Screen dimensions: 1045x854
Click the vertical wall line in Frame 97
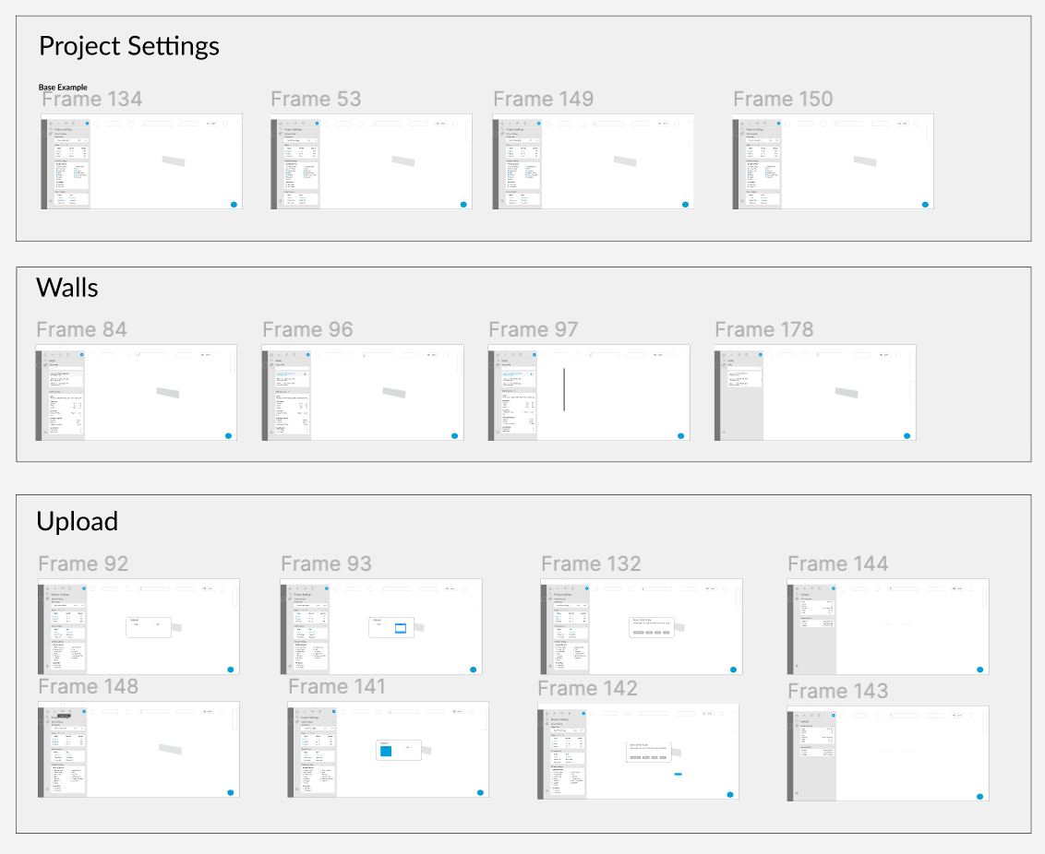point(563,389)
